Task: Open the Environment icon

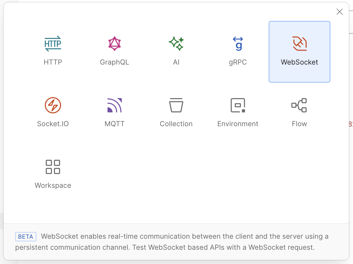Action: pyautogui.click(x=238, y=105)
